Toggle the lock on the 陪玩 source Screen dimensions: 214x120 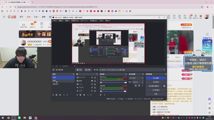95,81
